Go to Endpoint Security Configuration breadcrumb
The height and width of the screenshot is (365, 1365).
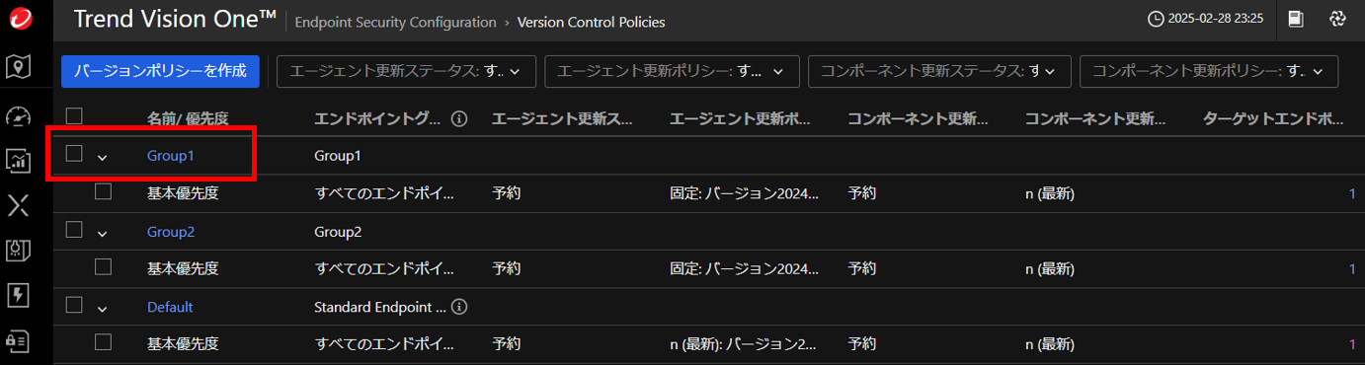[396, 22]
